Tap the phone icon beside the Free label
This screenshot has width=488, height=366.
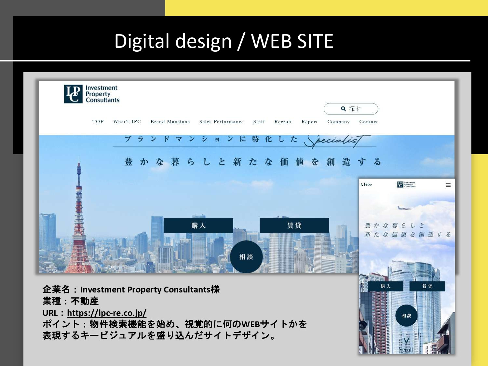tap(362, 185)
